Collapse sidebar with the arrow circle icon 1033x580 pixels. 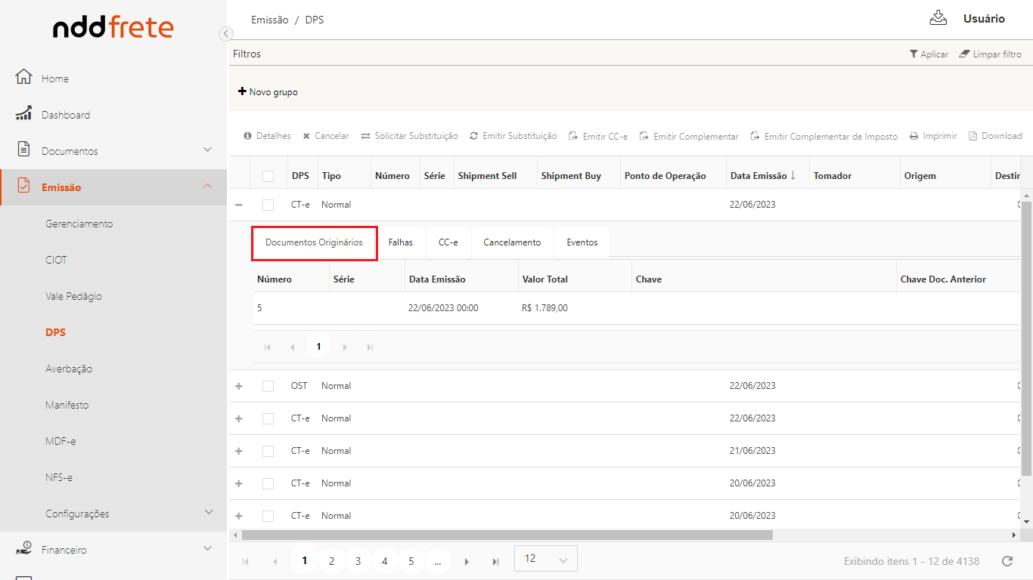(x=225, y=33)
